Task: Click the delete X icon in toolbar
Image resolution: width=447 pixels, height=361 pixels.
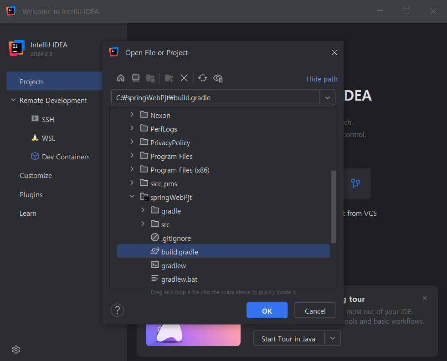Action: (184, 78)
